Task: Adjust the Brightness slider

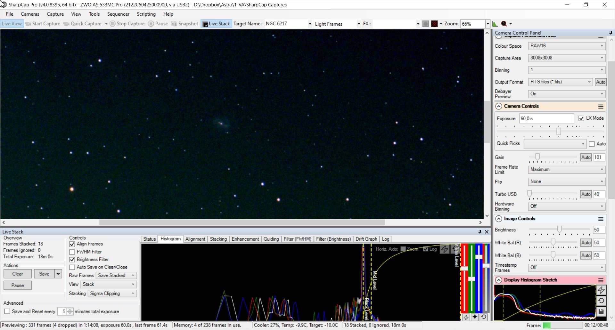Action: [559, 229]
